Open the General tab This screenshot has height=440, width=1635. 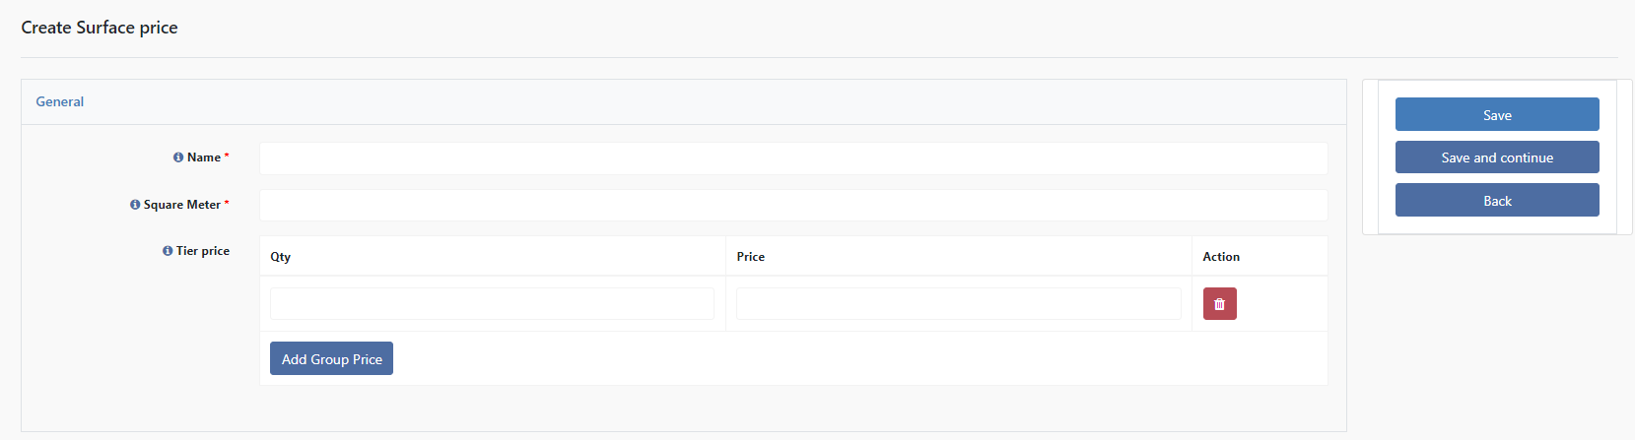60,101
